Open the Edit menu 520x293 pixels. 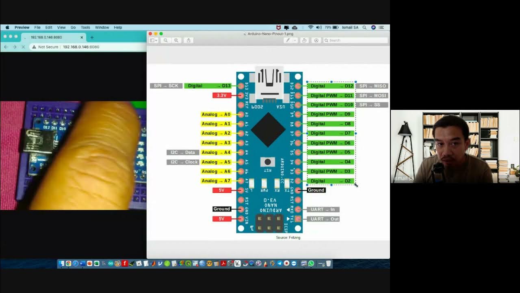[49, 27]
